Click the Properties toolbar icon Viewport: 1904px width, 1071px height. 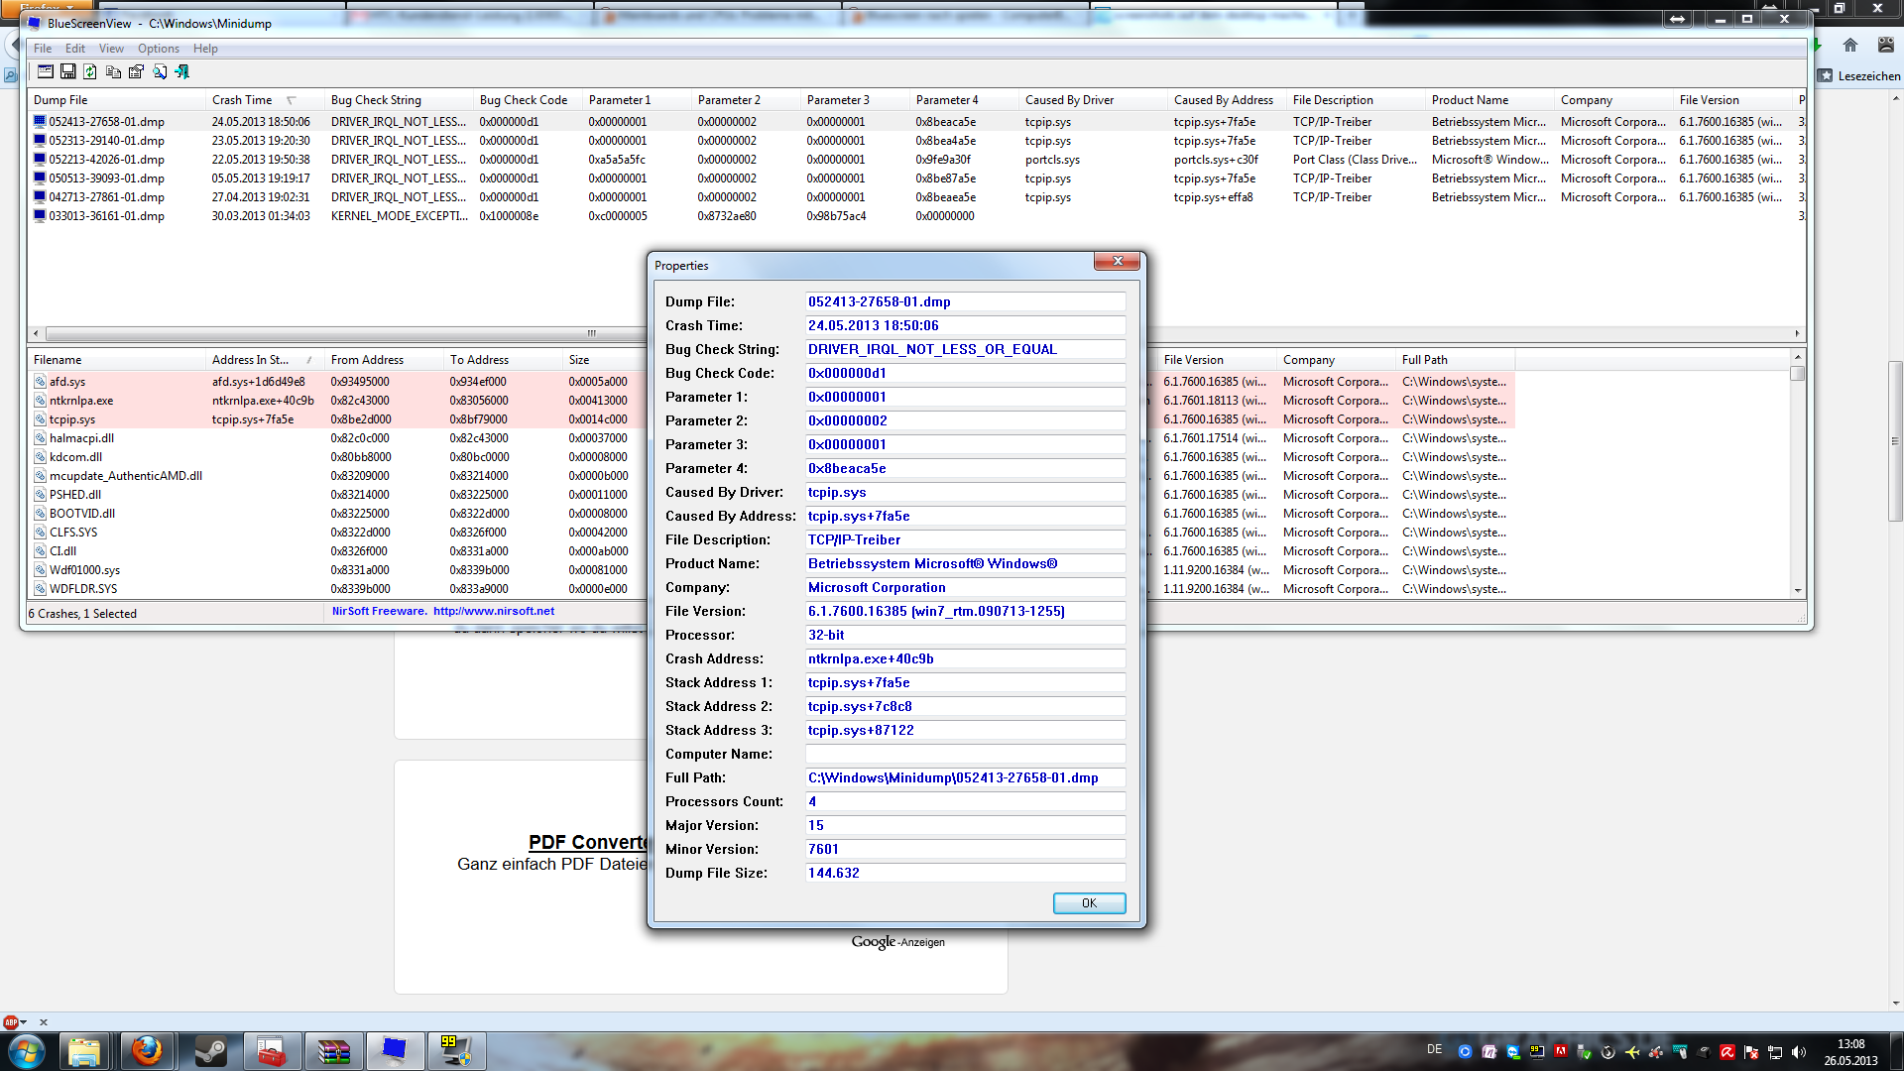click(x=136, y=71)
